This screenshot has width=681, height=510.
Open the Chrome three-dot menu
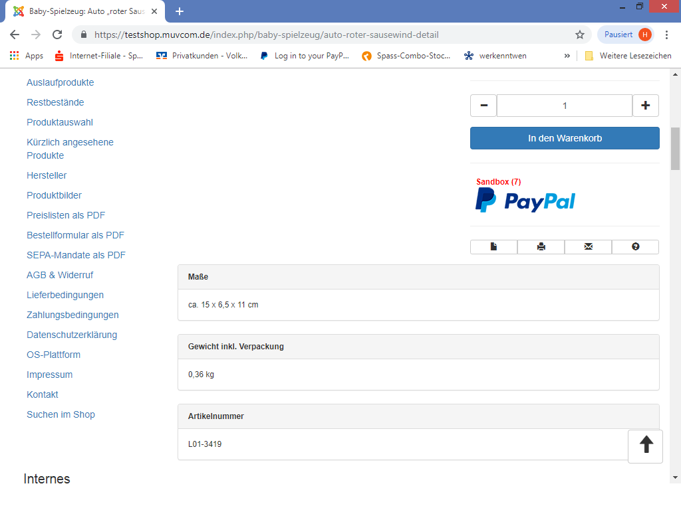(667, 35)
